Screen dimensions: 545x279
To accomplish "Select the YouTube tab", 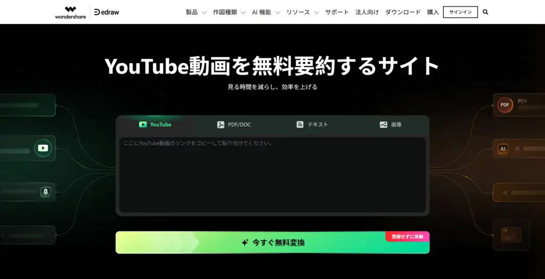I will coord(155,125).
